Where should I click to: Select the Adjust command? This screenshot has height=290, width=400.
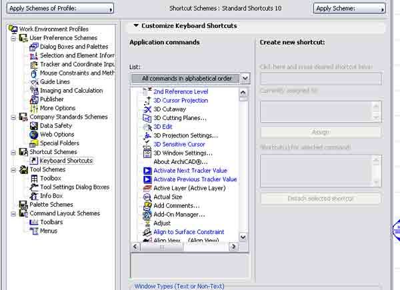(x=162, y=223)
